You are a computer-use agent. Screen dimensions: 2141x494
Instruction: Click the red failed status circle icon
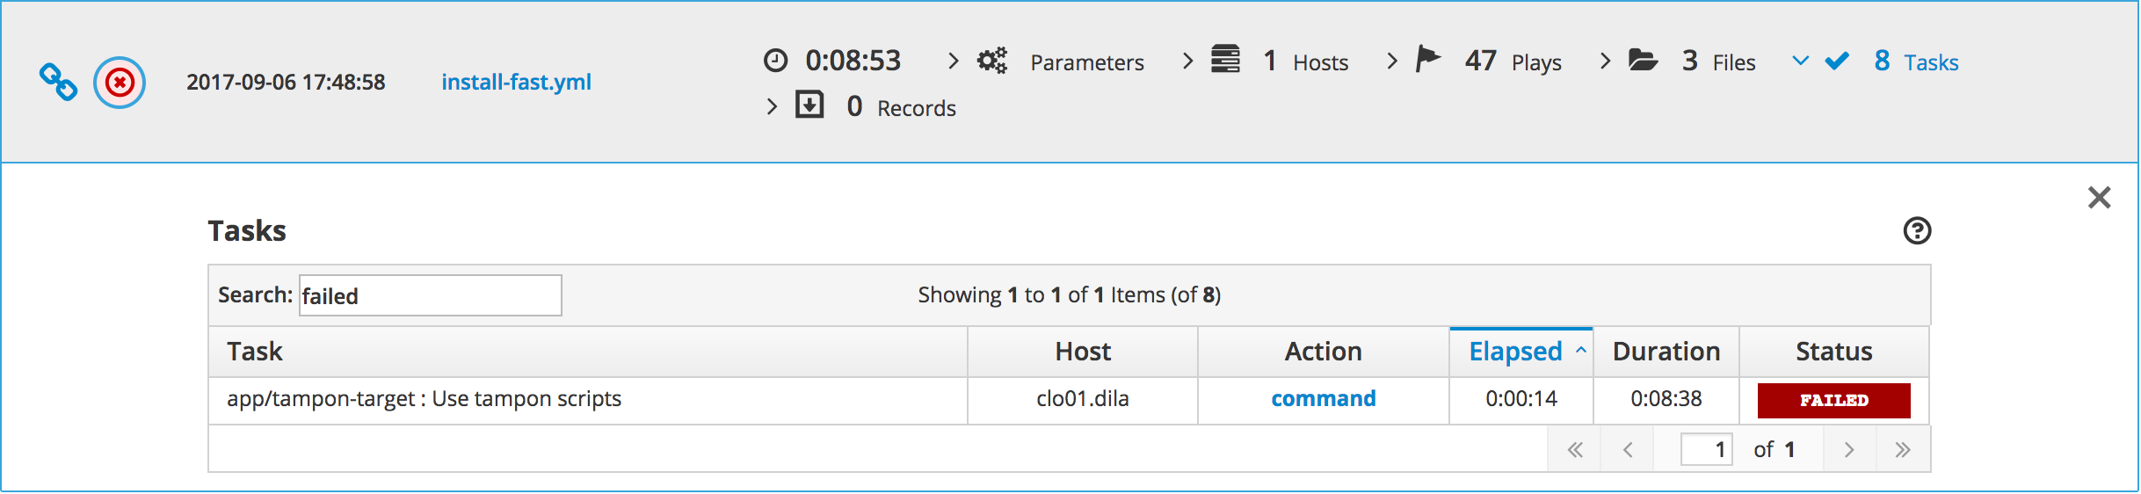click(120, 83)
